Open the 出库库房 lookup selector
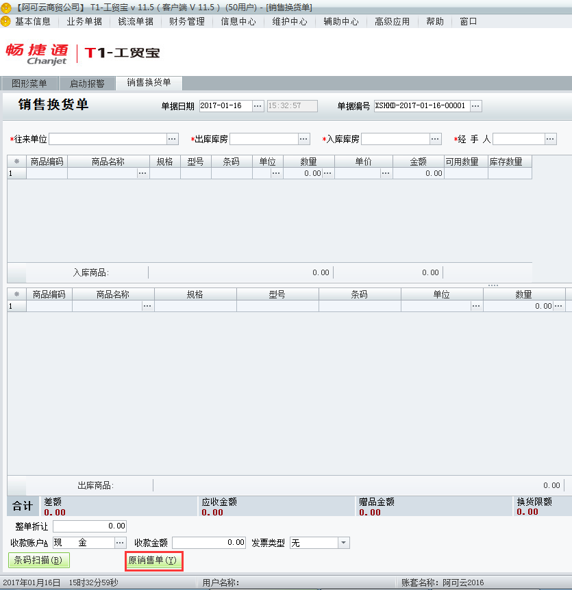 (303, 138)
